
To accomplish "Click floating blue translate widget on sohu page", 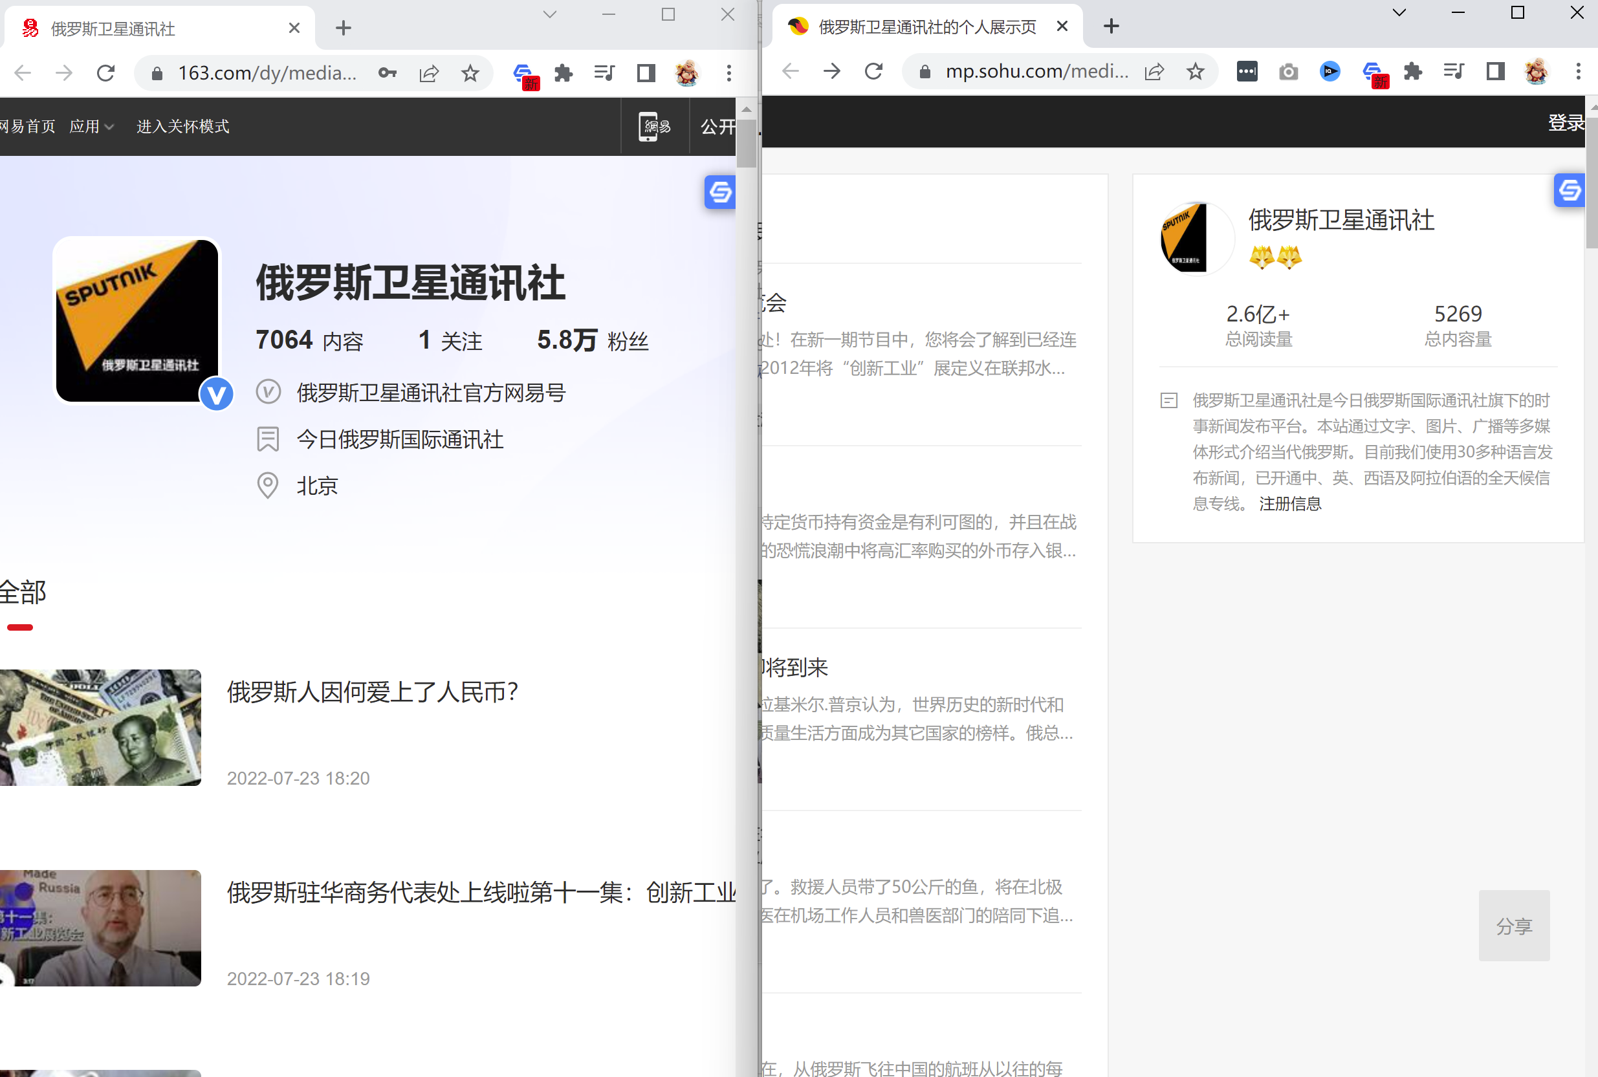I will [x=1569, y=190].
